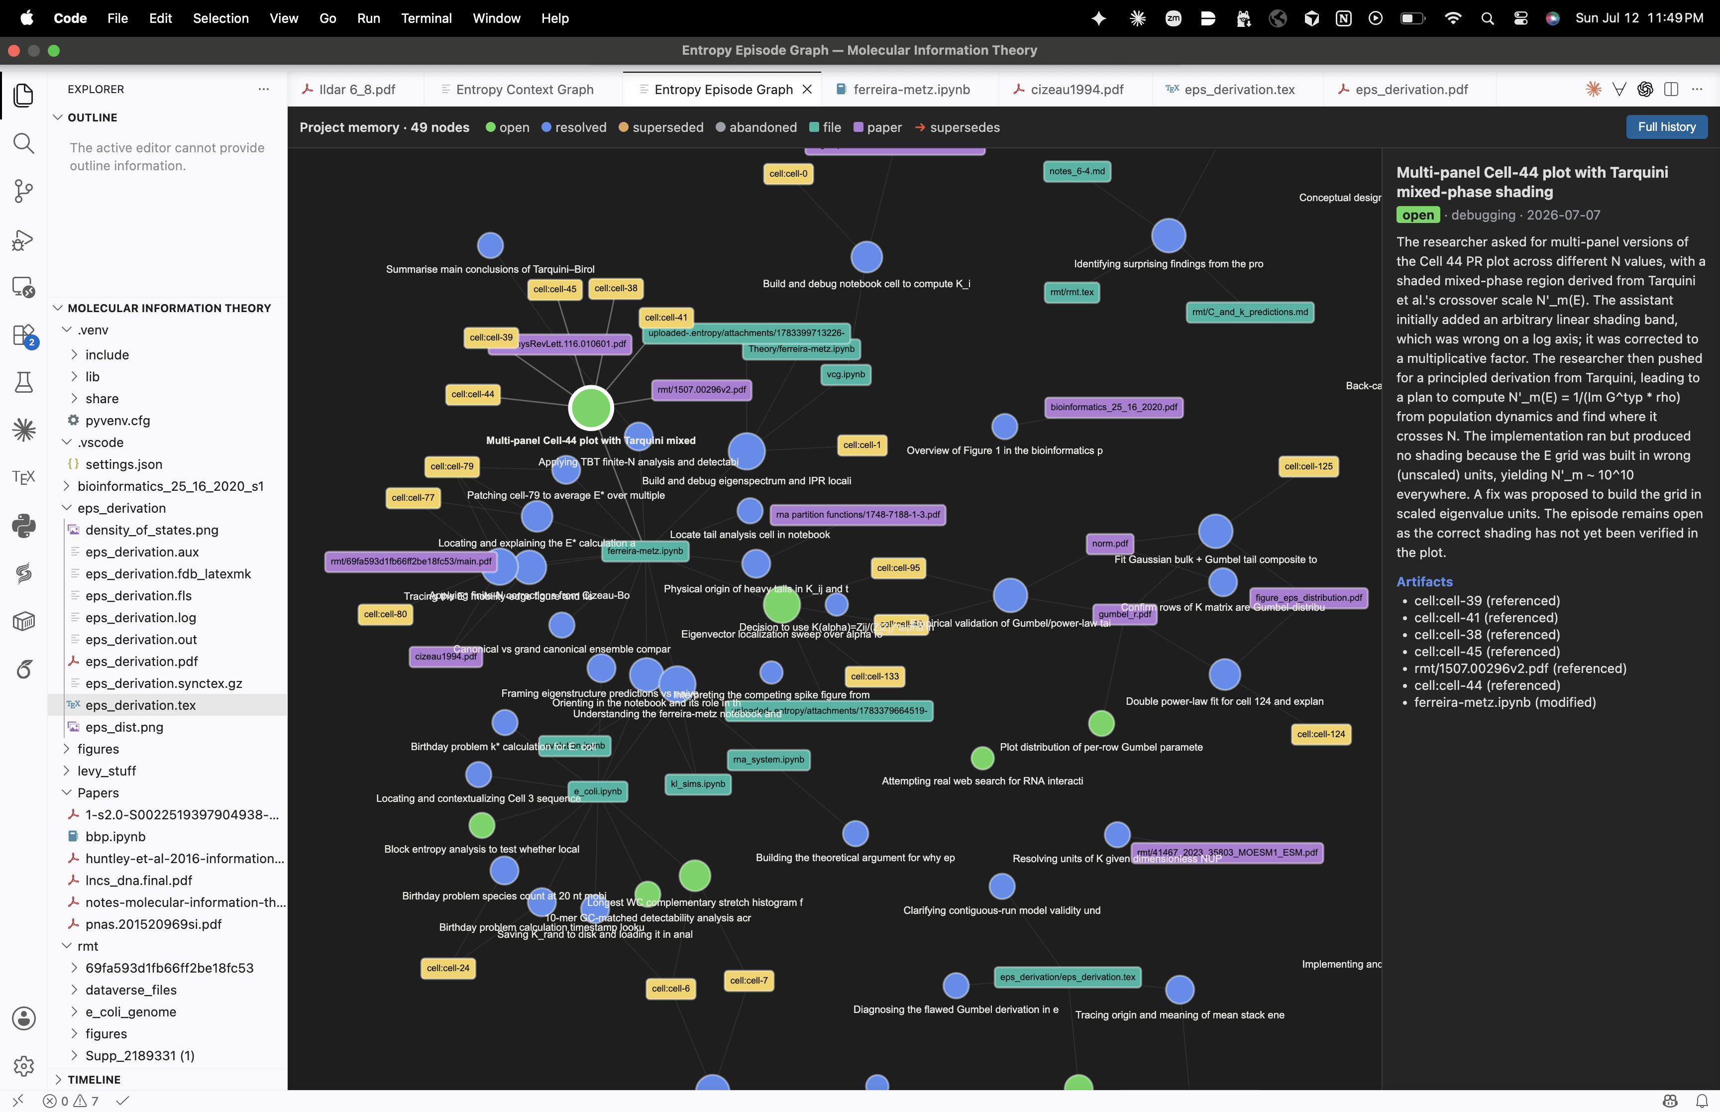The image size is (1720, 1112).
Task: Toggle the superseded legend filter
Action: [x=661, y=127]
